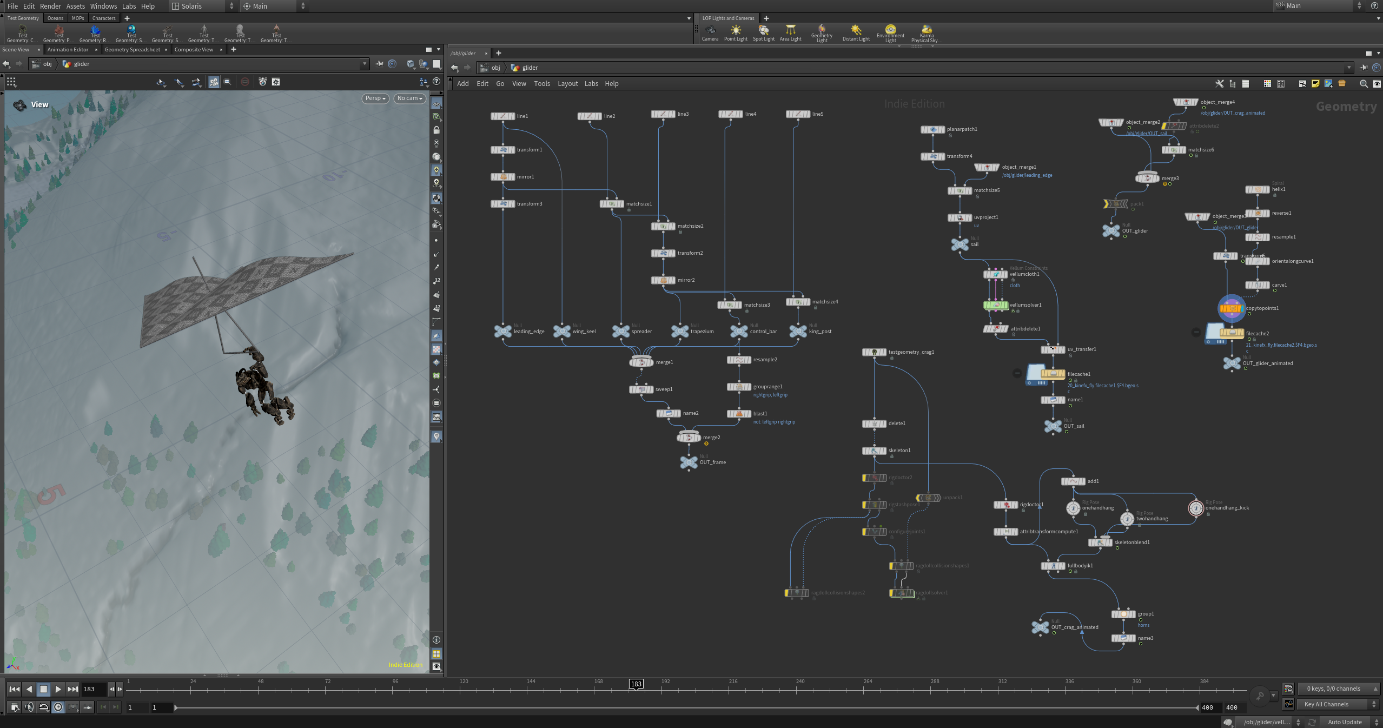Image resolution: width=1383 pixels, height=728 pixels.
Task: Select the copytopoints1 node
Action: 1231,308
